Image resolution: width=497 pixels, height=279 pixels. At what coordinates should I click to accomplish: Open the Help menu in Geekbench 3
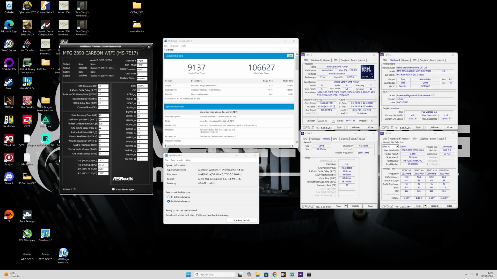tap(188, 160)
